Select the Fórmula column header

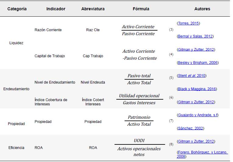pos(141,9)
